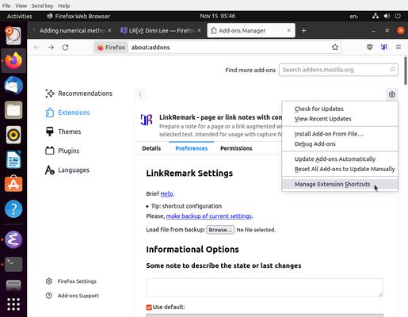Click Manage Extension Shortcuts

[x=340, y=184]
